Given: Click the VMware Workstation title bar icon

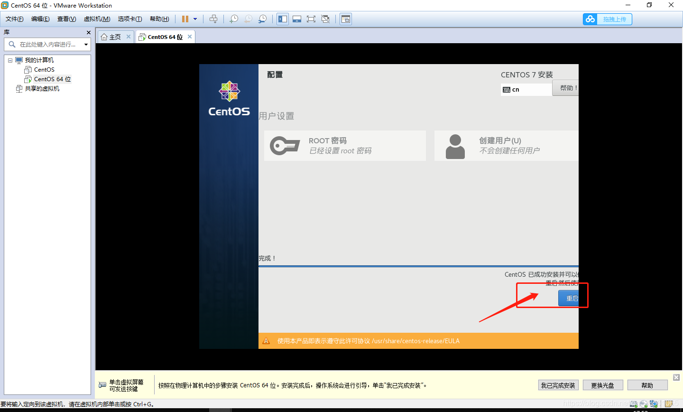Looking at the screenshot, I should tap(5, 5).
